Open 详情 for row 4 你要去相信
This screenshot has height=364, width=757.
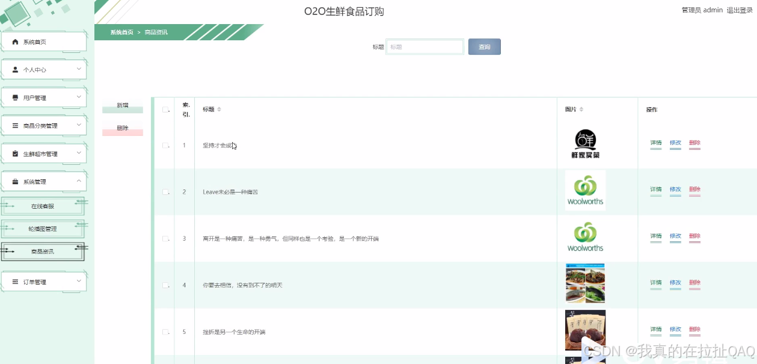coord(656,283)
